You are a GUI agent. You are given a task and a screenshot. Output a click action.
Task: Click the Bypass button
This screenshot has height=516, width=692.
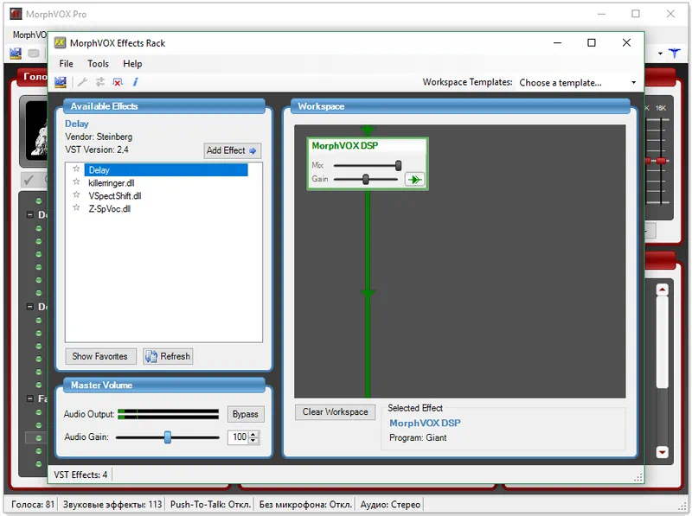(246, 414)
